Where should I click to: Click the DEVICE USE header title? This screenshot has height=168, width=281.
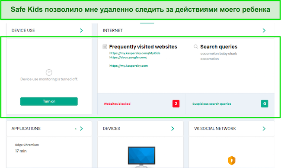point(23,30)
